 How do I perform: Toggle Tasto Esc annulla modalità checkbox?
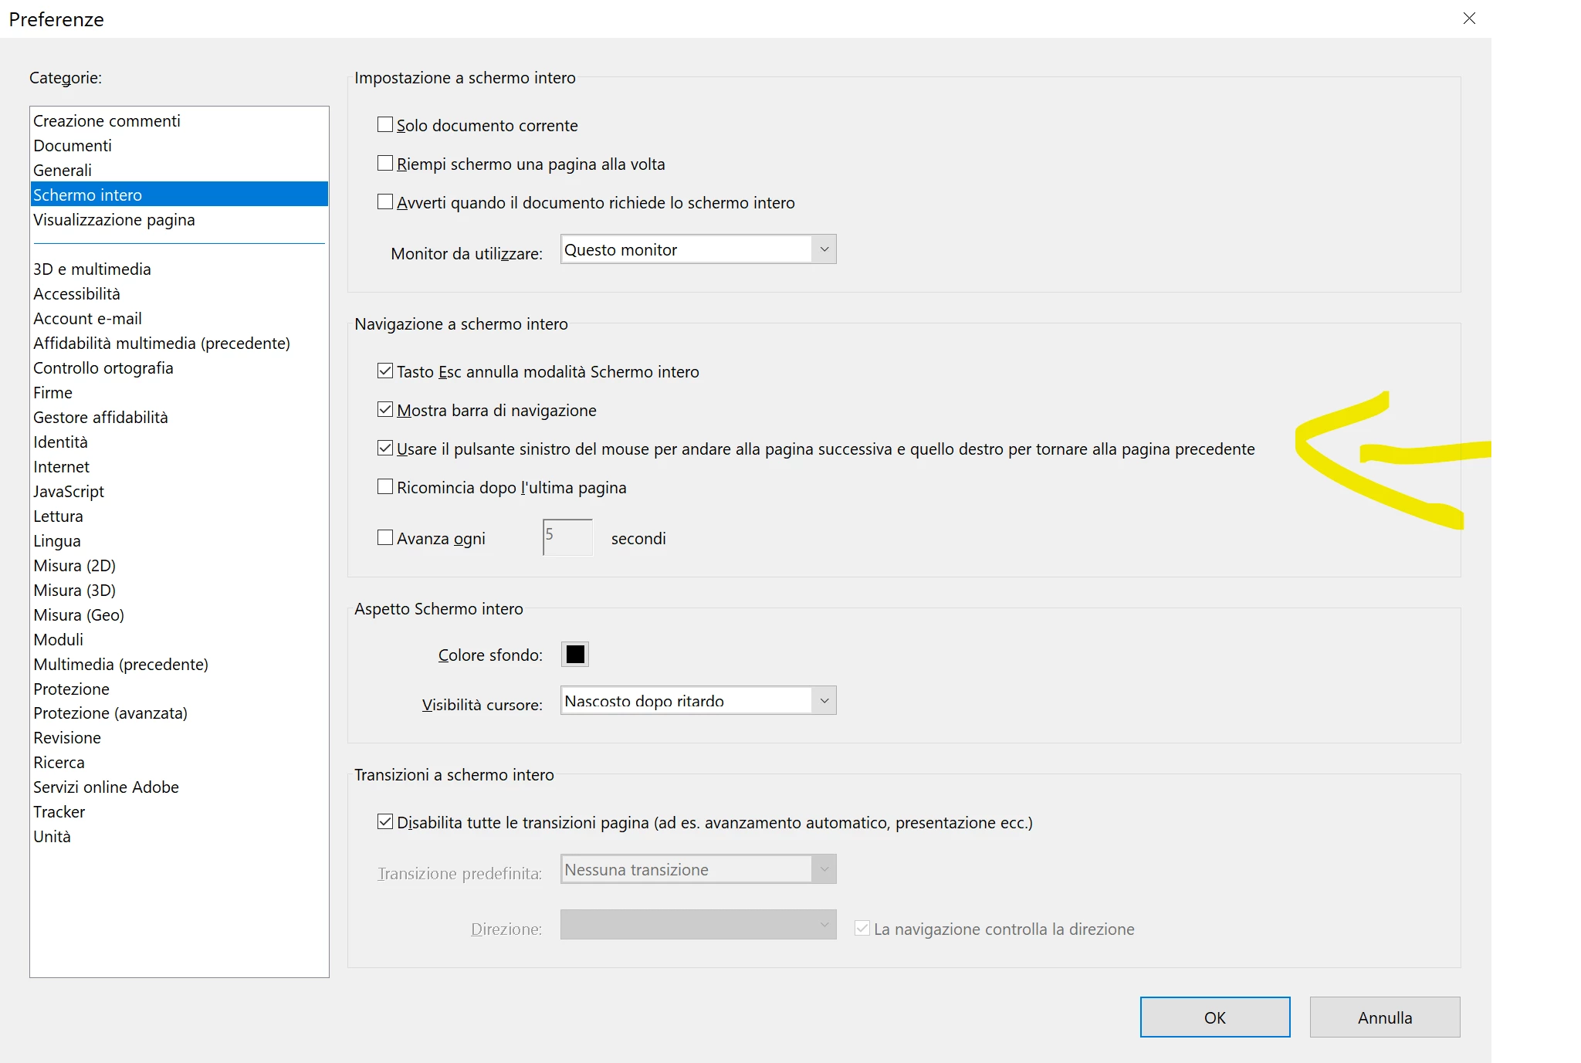[385, 371]
